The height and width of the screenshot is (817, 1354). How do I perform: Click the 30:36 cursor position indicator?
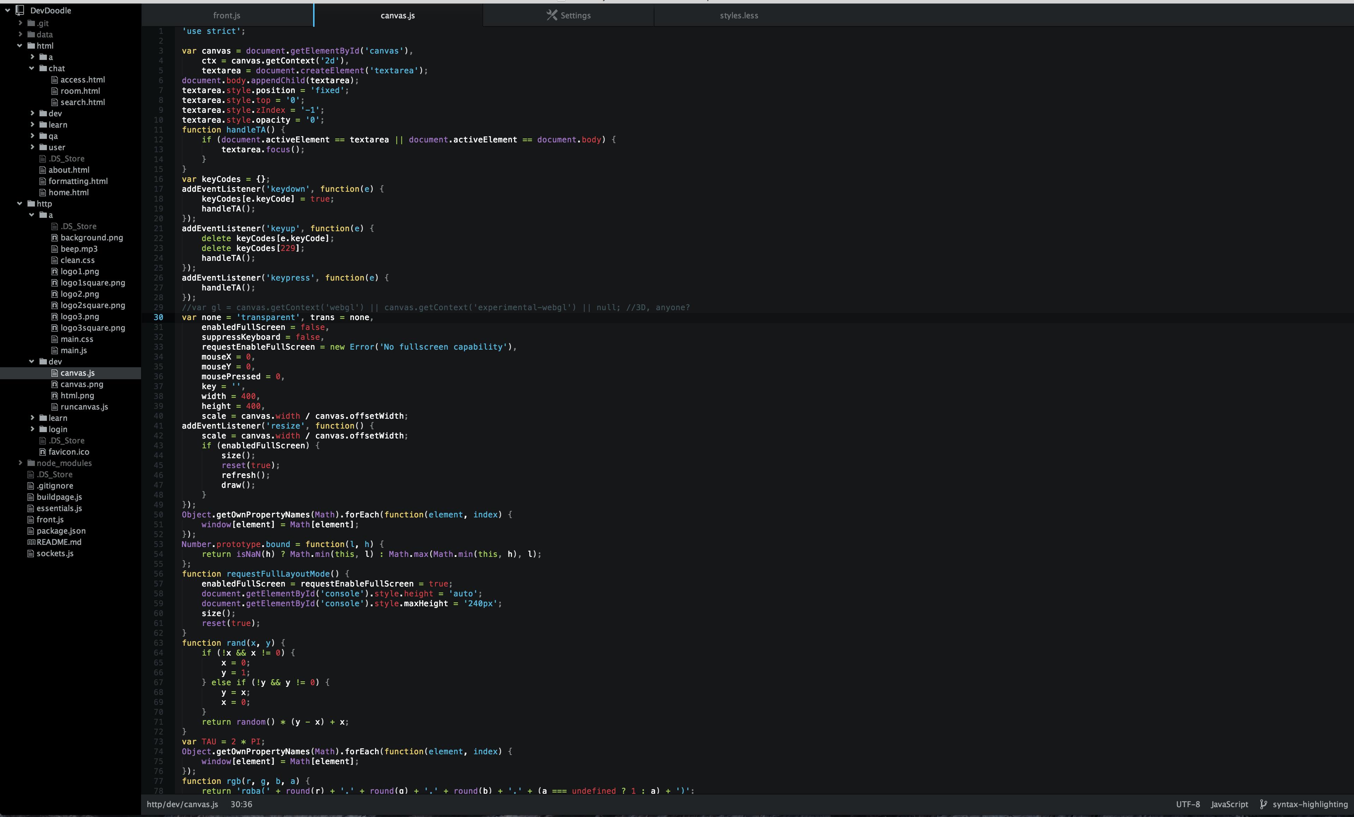coord(241,804)
